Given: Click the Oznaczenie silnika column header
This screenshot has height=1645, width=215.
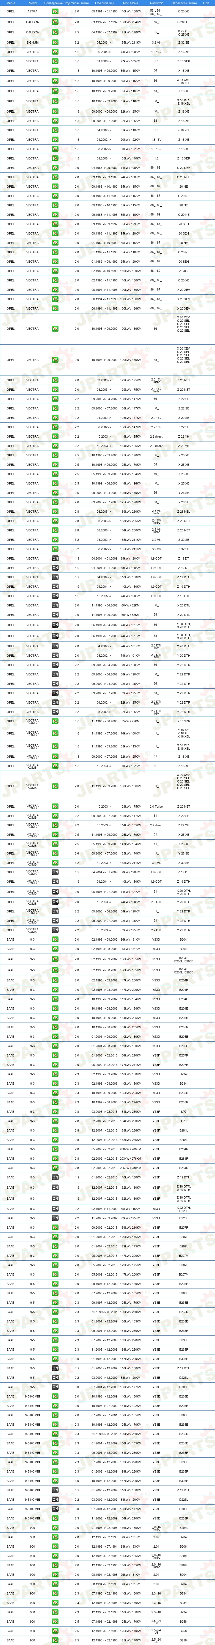Looking at the screenshot, I should pos(184,3).
